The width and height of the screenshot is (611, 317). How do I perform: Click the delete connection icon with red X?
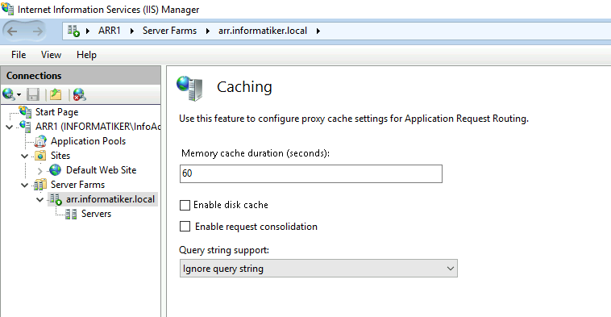(x=79, y=94)
